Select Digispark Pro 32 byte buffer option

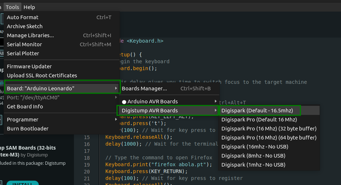(269, 128)
